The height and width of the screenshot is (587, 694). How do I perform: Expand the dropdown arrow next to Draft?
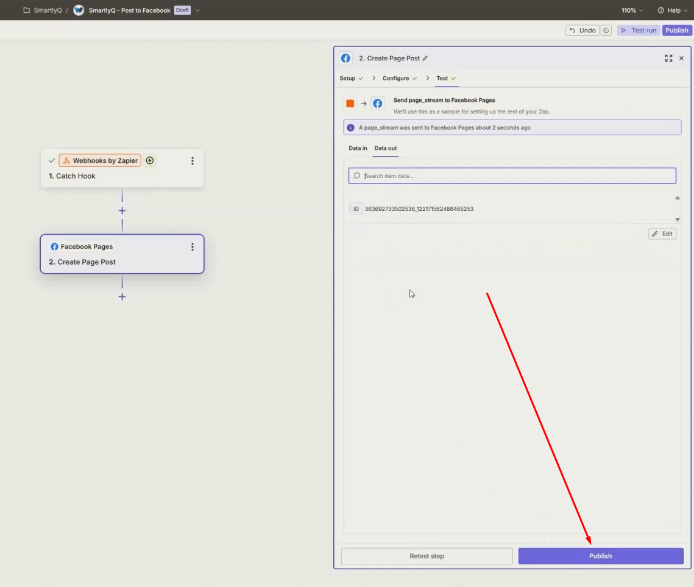[x=197, y=10]
